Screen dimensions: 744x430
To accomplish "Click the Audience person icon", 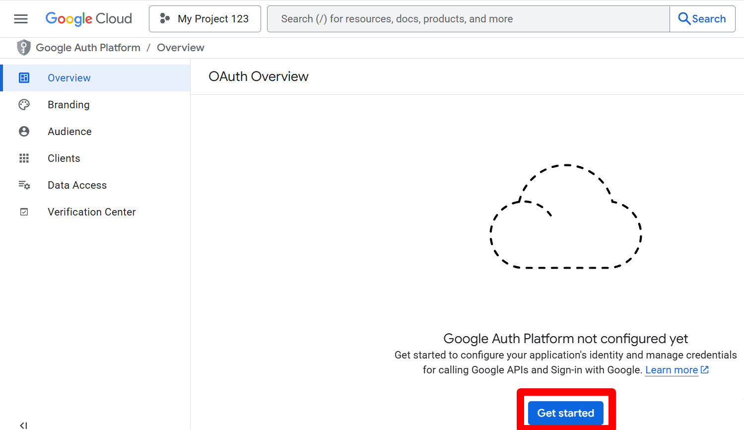I will [24, 132].
